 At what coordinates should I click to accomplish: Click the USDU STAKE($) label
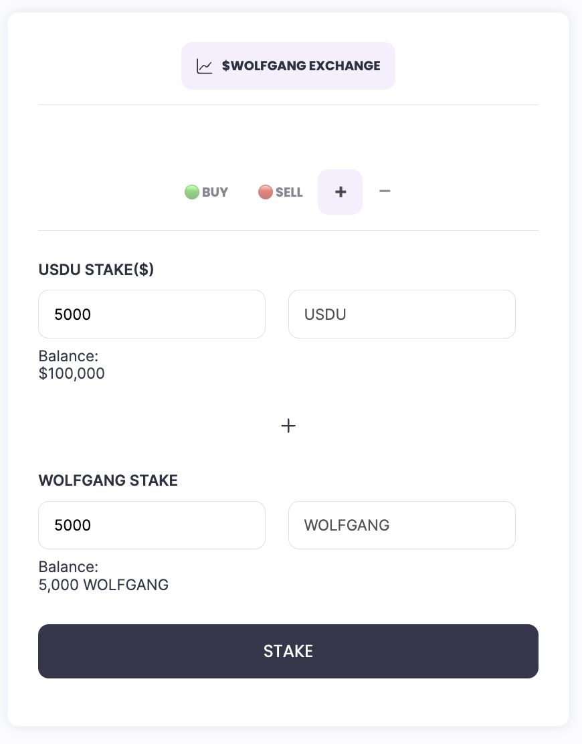tap(96, 270)
